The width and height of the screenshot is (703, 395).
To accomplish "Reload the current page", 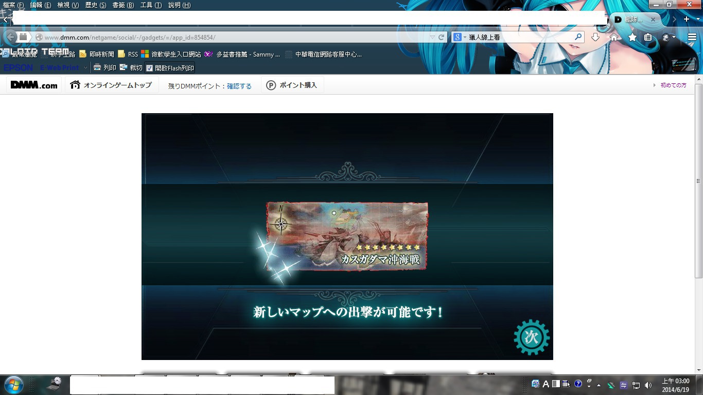I will (441, 38).
